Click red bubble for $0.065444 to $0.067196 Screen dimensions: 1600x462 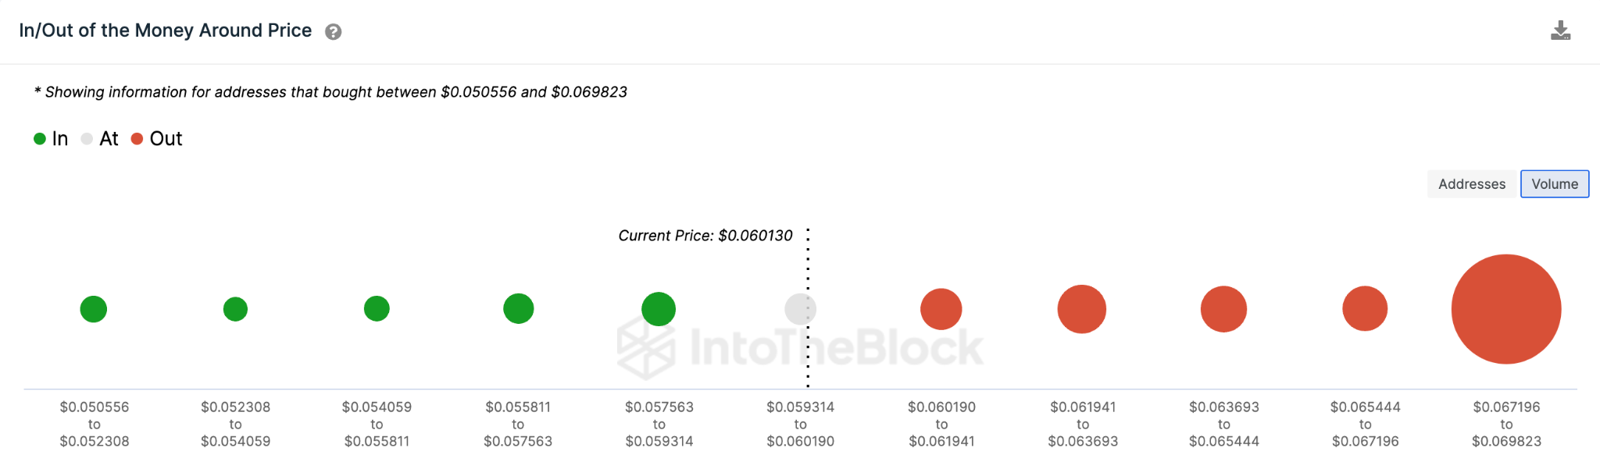pyautogui.click(x=1365, y=308)
